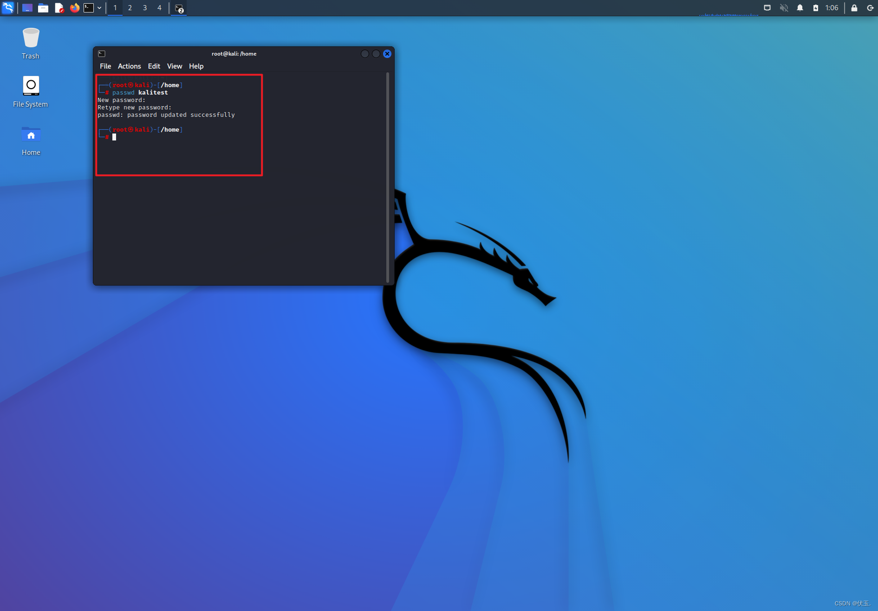Image resolution: width=878 pixels, height=611 pixels.
Task: Click the terminal cursor at empty prompt
Action: click(114, 137)
